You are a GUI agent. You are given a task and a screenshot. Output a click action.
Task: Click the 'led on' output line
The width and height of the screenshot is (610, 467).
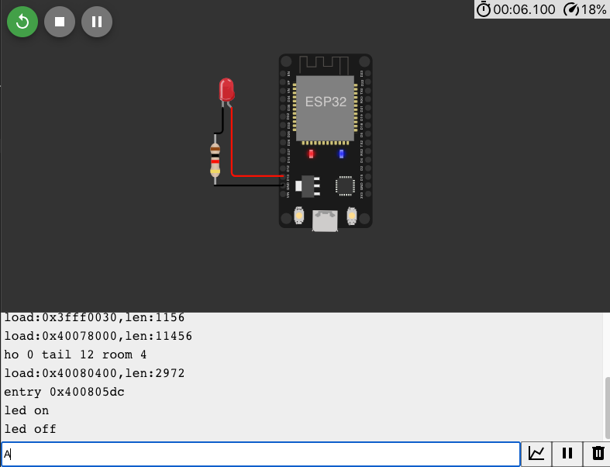26,410
